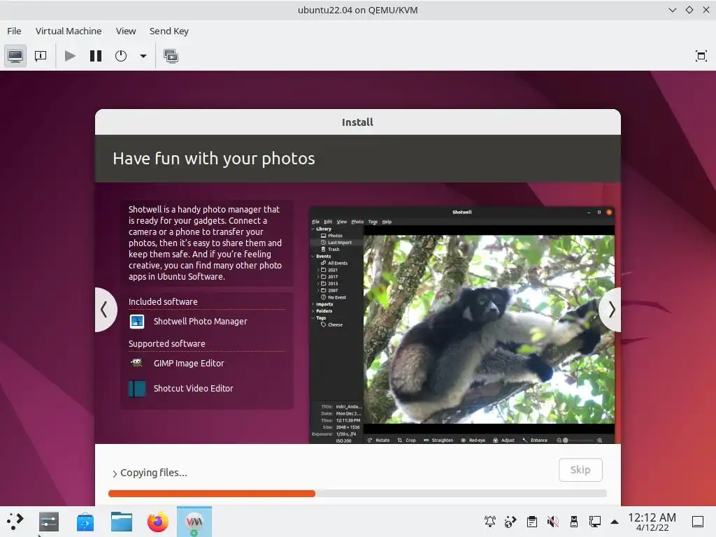Click the Have fun with your photos heading

click(214, 159)
